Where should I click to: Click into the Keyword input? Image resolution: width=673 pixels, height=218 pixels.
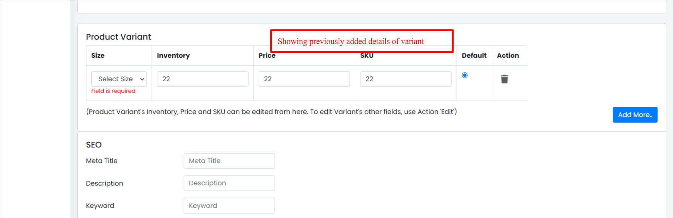229,206
